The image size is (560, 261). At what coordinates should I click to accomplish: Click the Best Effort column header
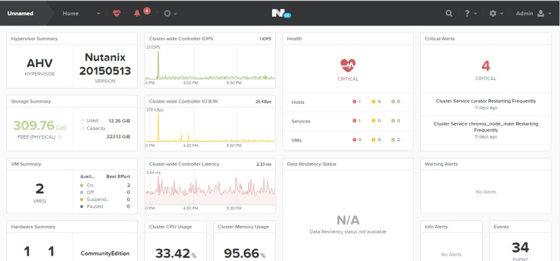click(x=118, y=177)
